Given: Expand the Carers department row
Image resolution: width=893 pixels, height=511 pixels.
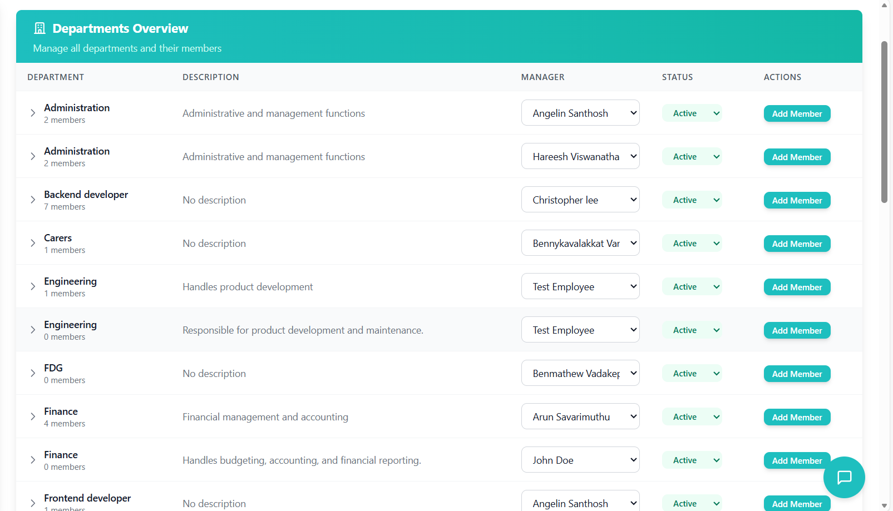Looking at the screenshot, I should click(x=33, y=243).
